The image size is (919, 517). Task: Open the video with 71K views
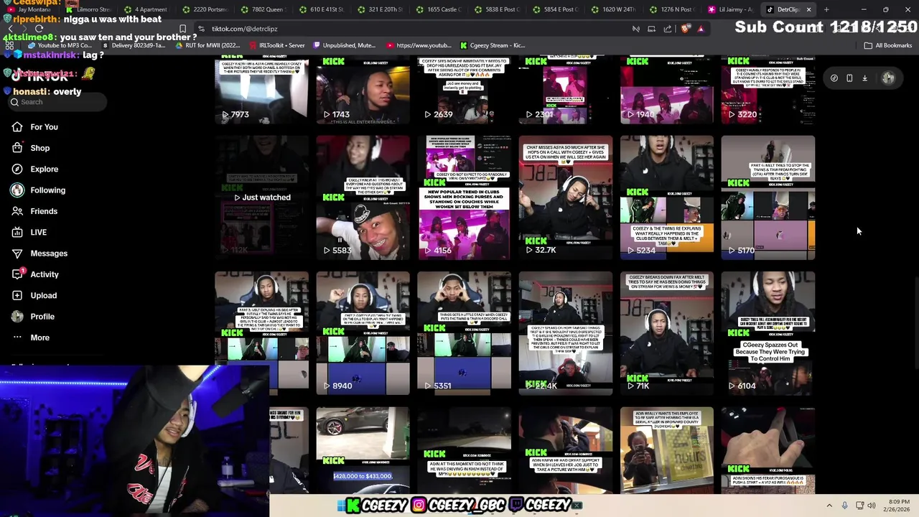[667, 333]
